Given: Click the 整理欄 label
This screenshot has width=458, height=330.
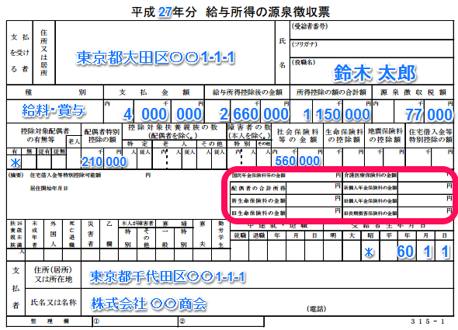Looking at the screenshot, I should pyautogui.click(x=50, y=321).
